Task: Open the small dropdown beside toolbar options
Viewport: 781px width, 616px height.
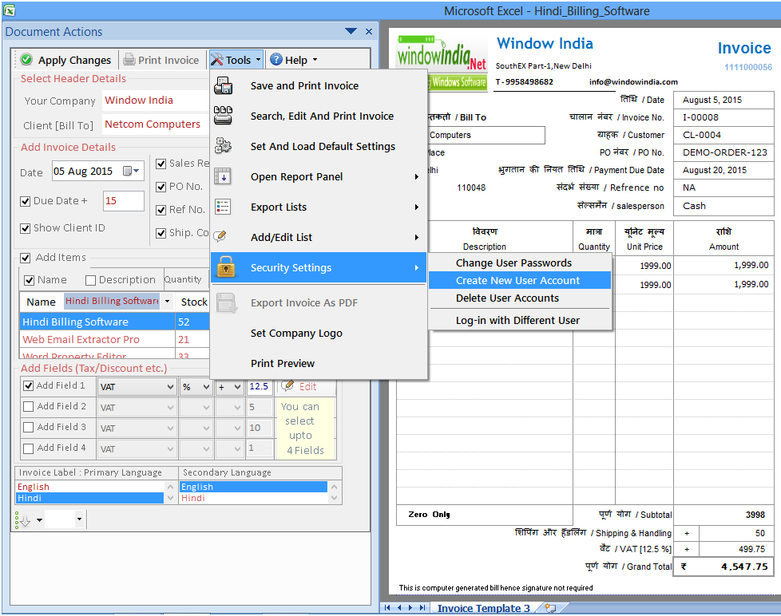Action: pyautogui.click(x=79, y=519)
